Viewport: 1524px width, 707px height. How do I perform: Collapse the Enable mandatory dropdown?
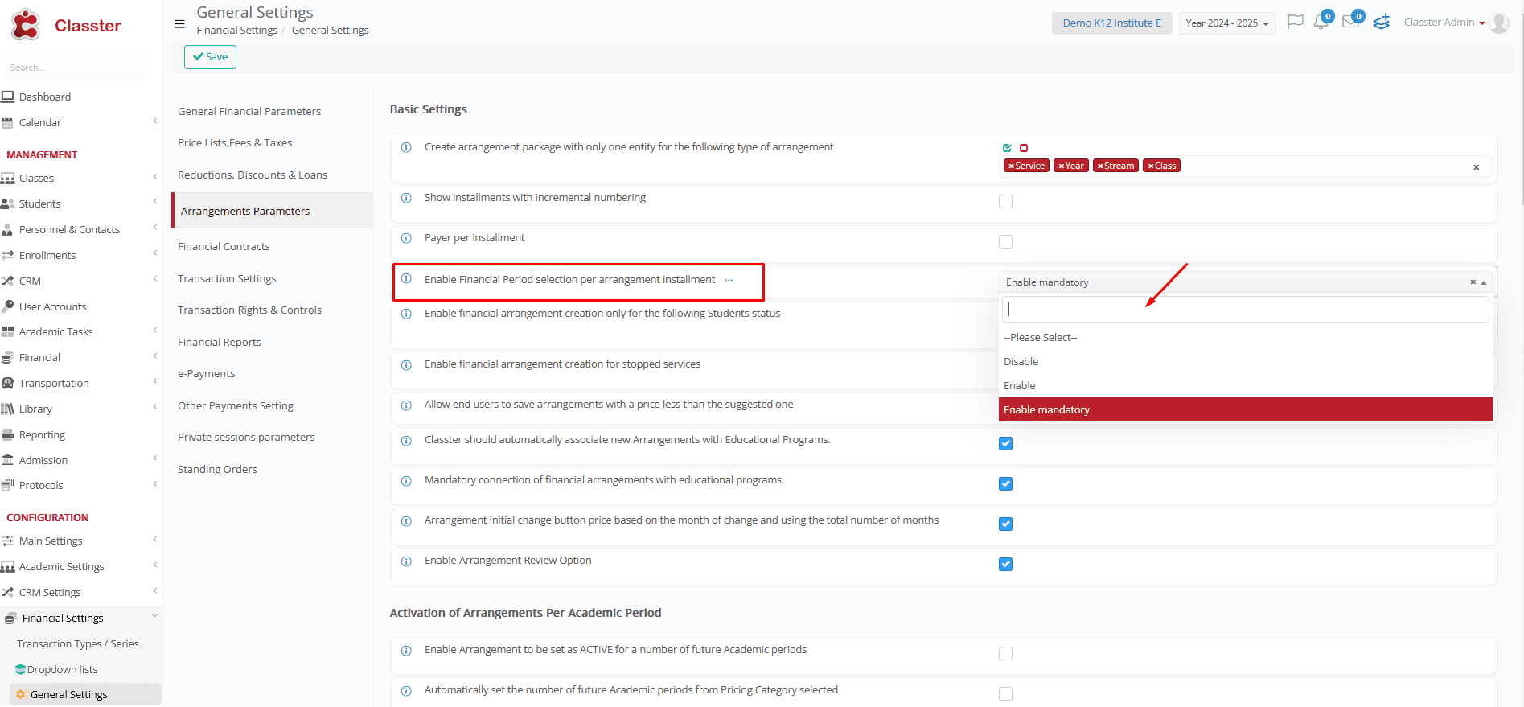pos(1484,282)
